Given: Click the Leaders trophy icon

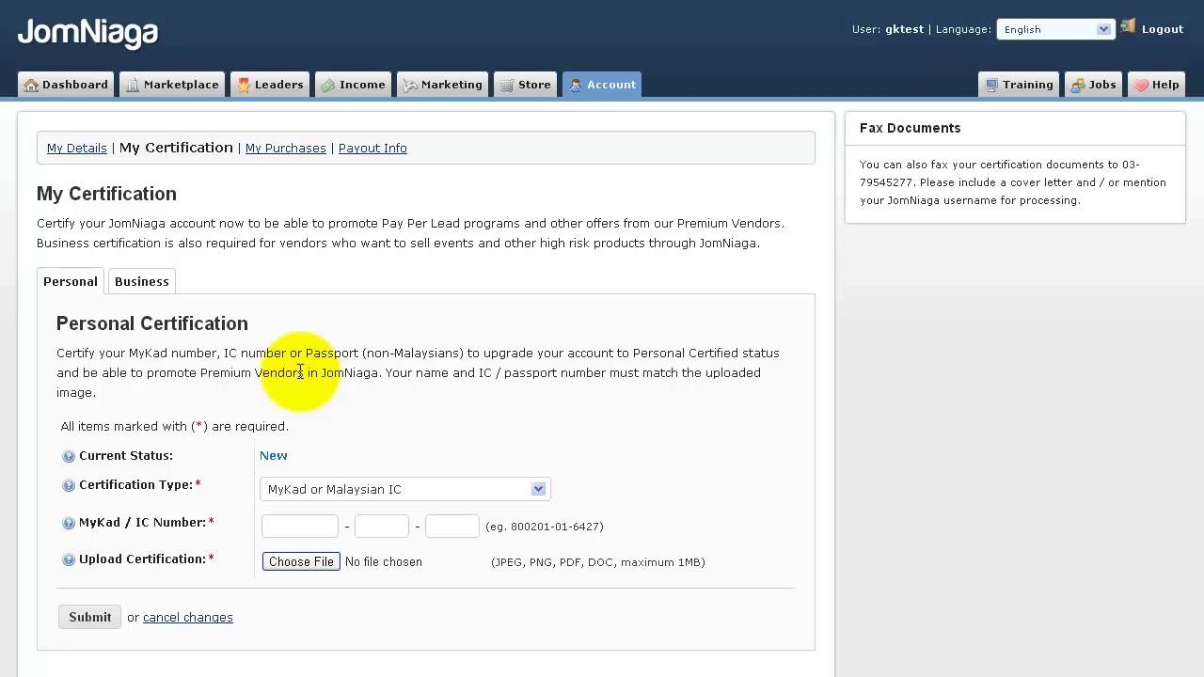Looking at the screenshot, I should pos(244,85).
